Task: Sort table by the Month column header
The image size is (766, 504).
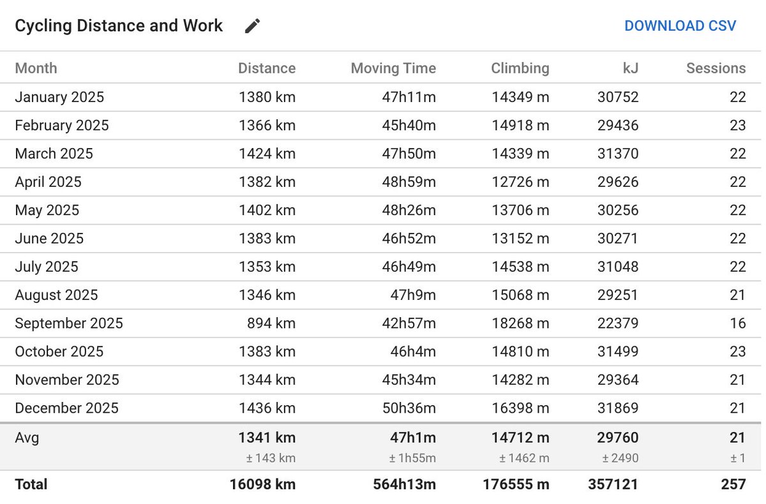Action: [x=36, y=68]
